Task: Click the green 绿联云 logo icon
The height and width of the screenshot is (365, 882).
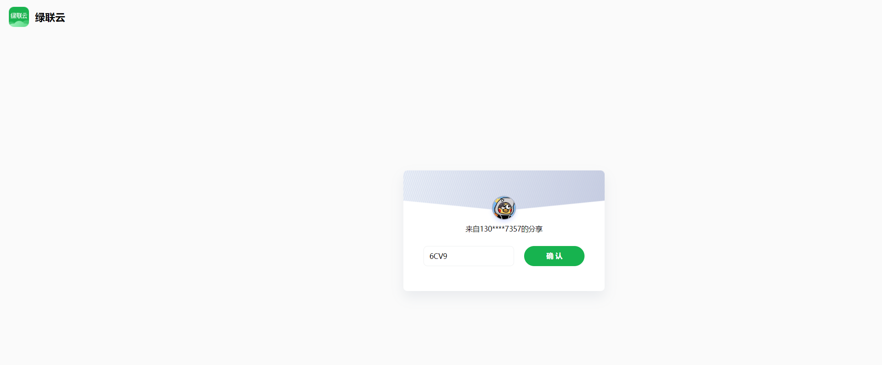Action: [x=19, y=17]
